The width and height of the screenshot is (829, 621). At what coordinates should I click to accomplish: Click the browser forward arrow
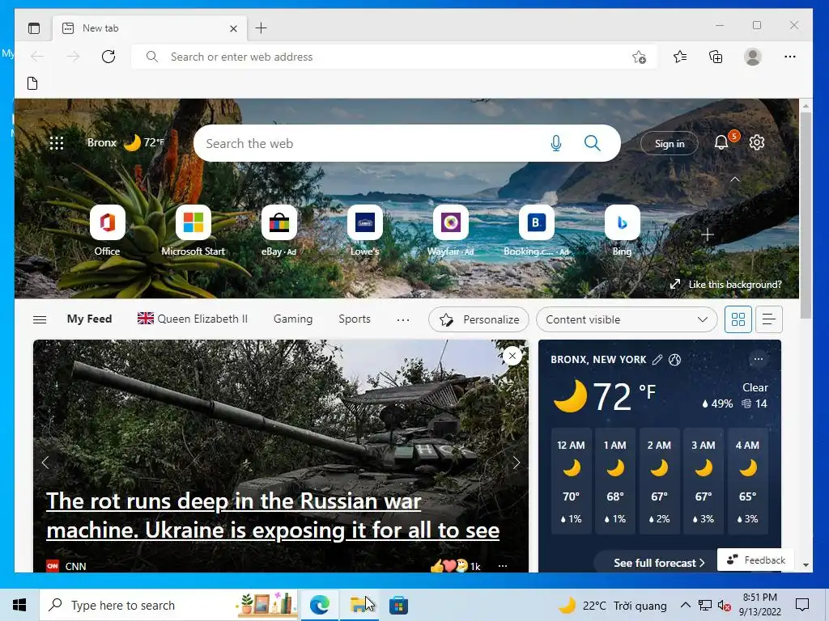click(73, 57)
